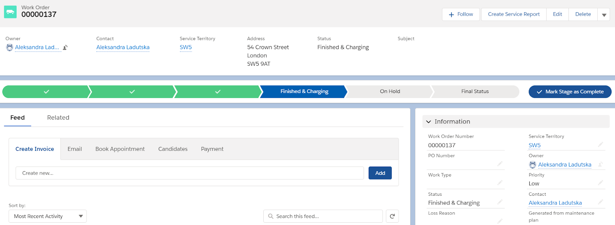Open the Candidates tab
Screen dimensions: 615x225
(173, 149)
